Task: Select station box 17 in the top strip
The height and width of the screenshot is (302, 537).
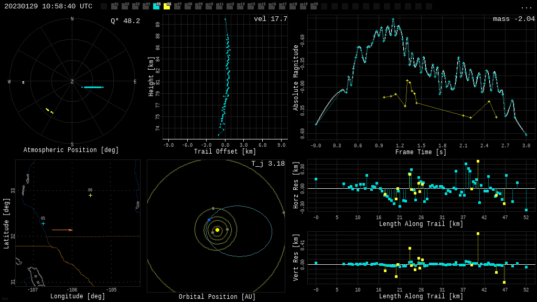Action: pos(283,6)
